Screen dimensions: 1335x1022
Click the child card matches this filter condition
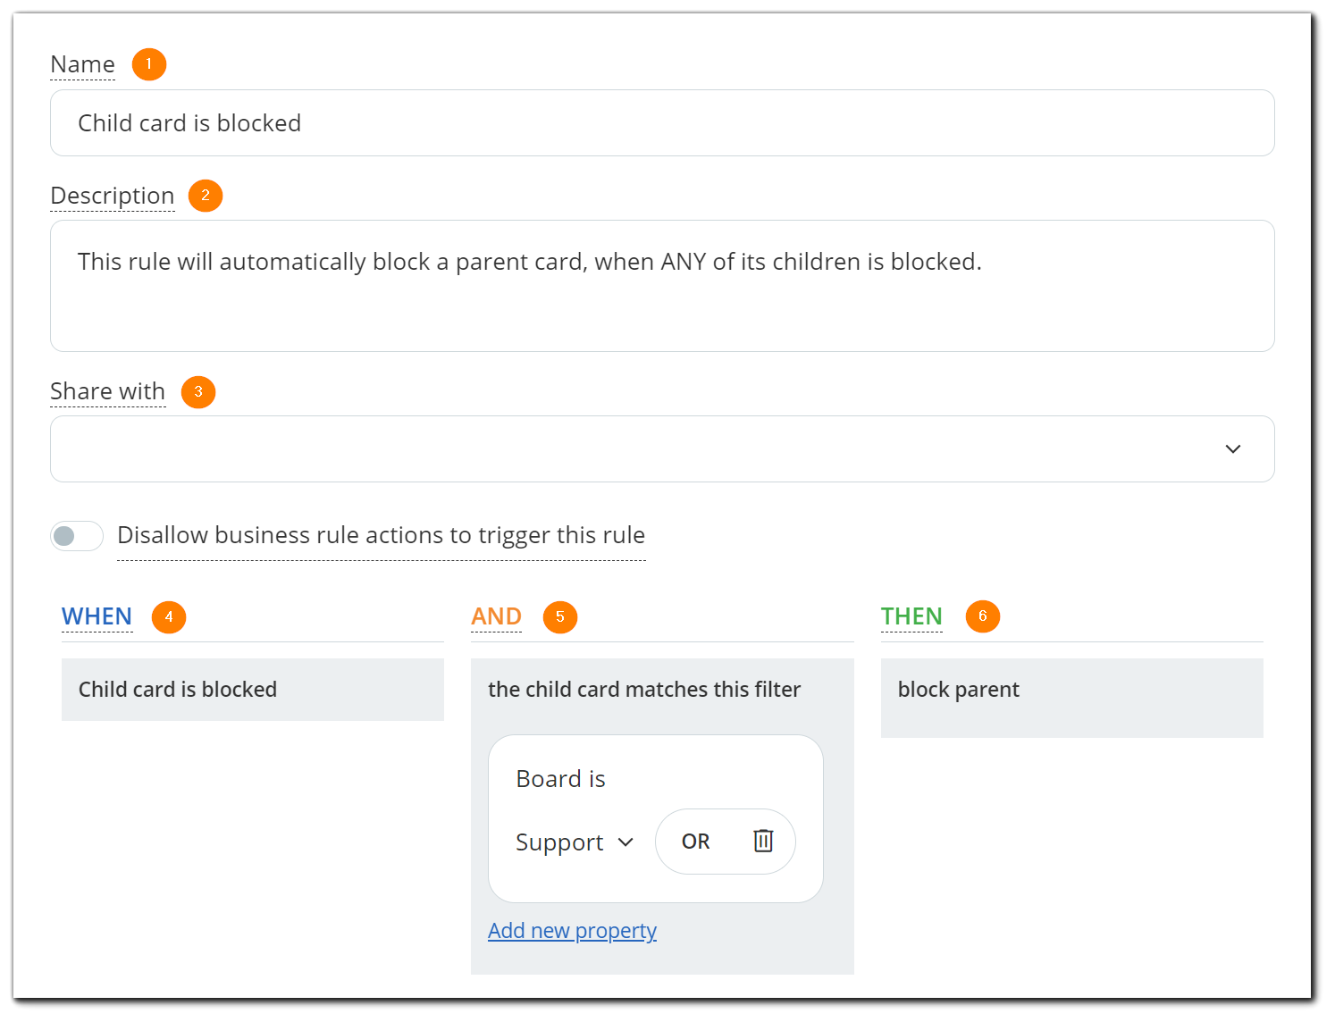(x=644, y=689)
